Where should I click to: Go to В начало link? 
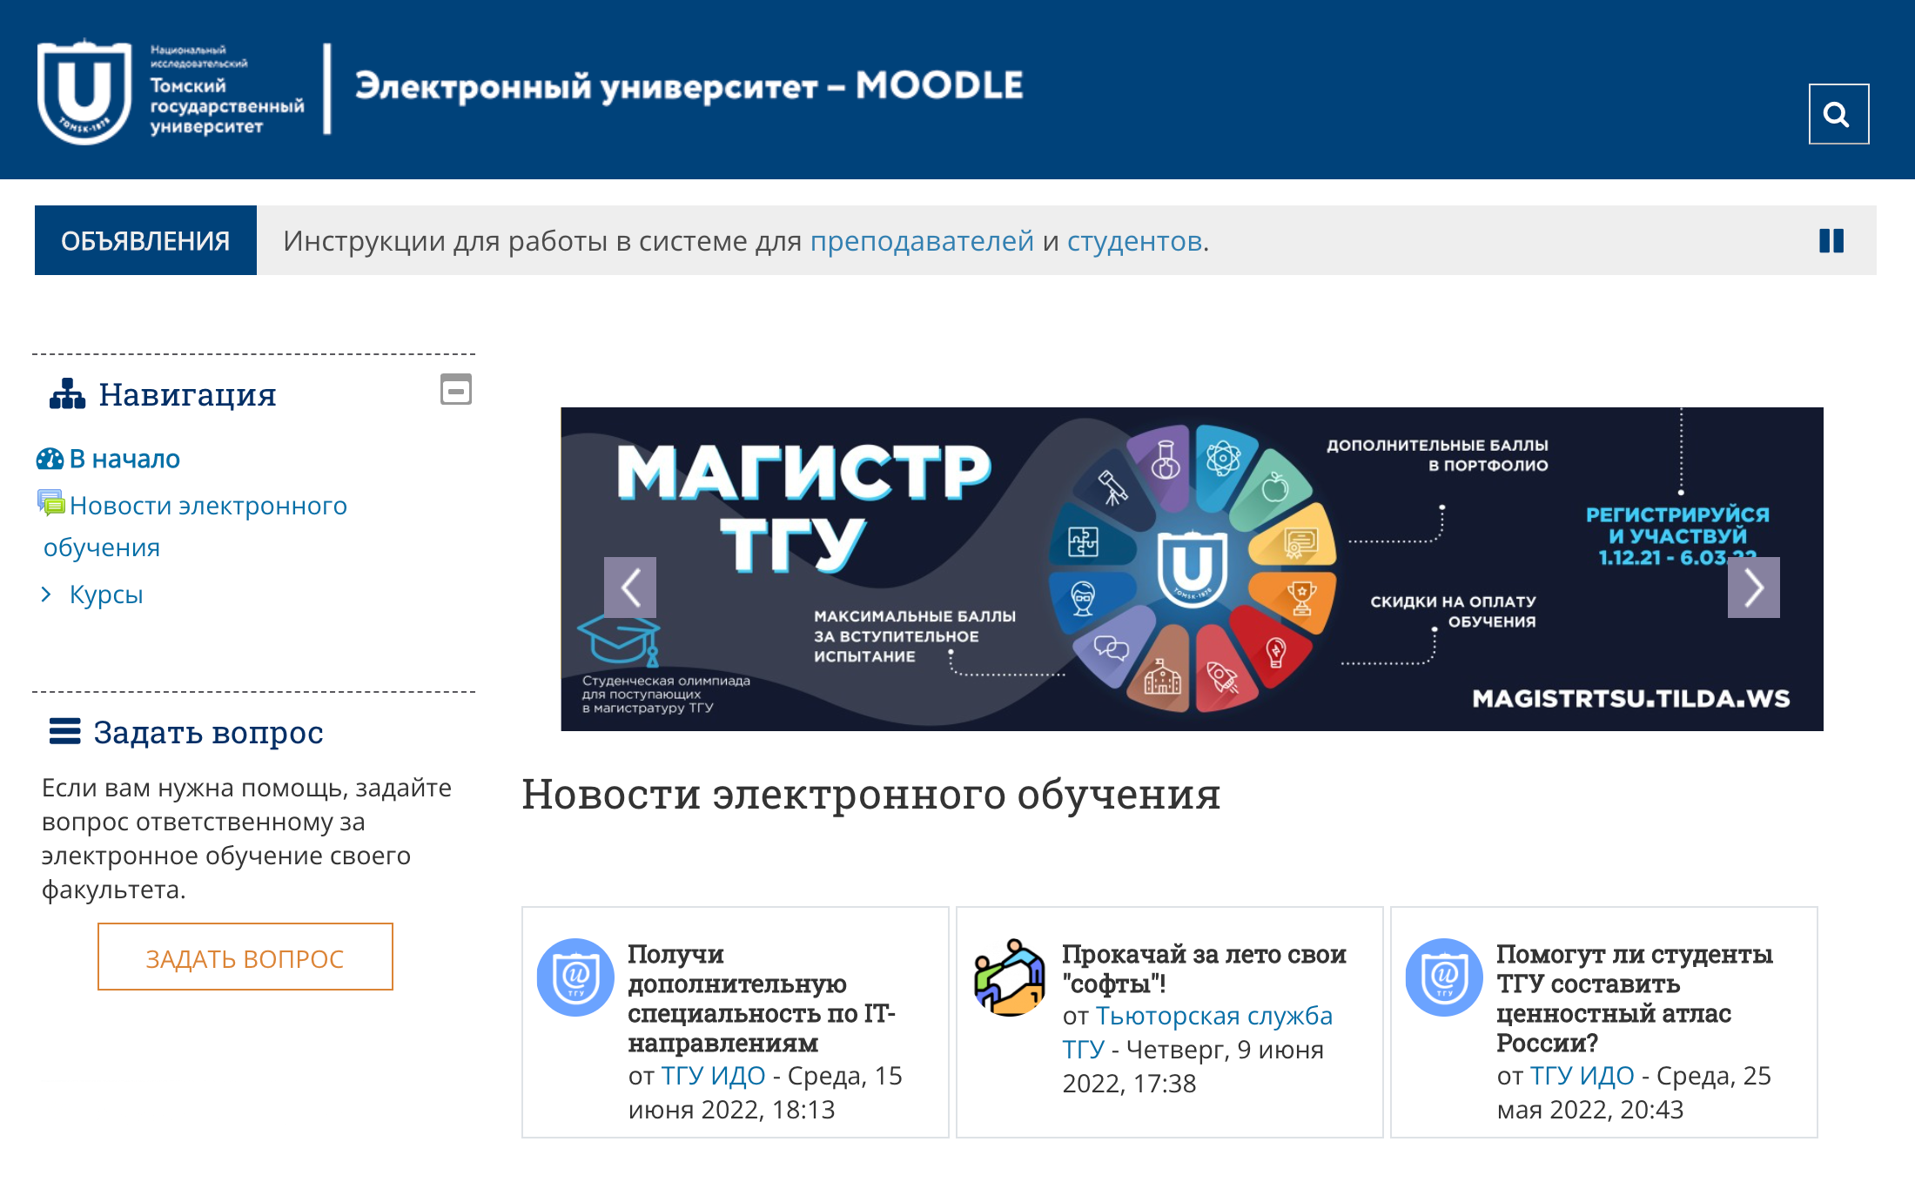pyautogui.click(x=124, y=459)
